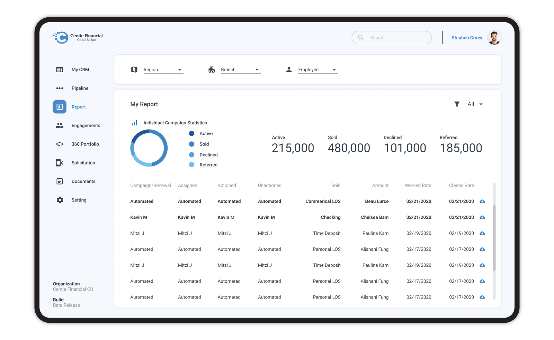
Task: Click the Pipeline icon in the sidebar
Action: (60, 88)
